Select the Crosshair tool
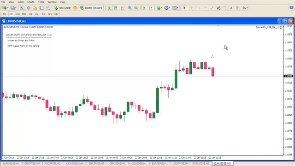295x166 pixels. pyautogui.click(x=191, y=8)
